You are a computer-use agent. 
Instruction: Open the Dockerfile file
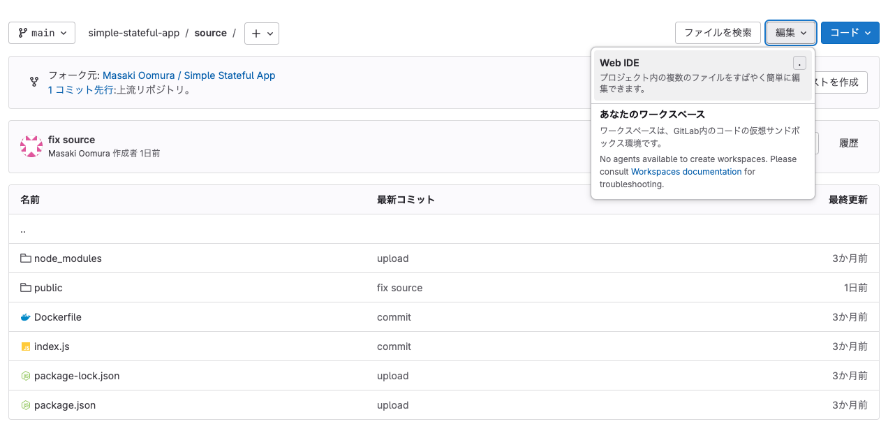coord(58,317)
